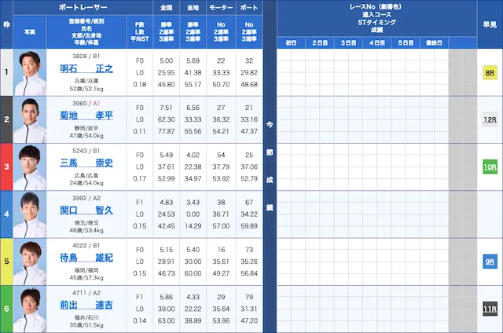
Task: Click the yellow 8R race badge
Action: coord(489,72)
